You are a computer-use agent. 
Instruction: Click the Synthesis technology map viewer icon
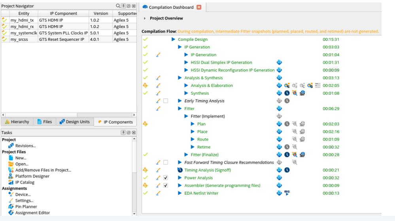pos(295,93)
